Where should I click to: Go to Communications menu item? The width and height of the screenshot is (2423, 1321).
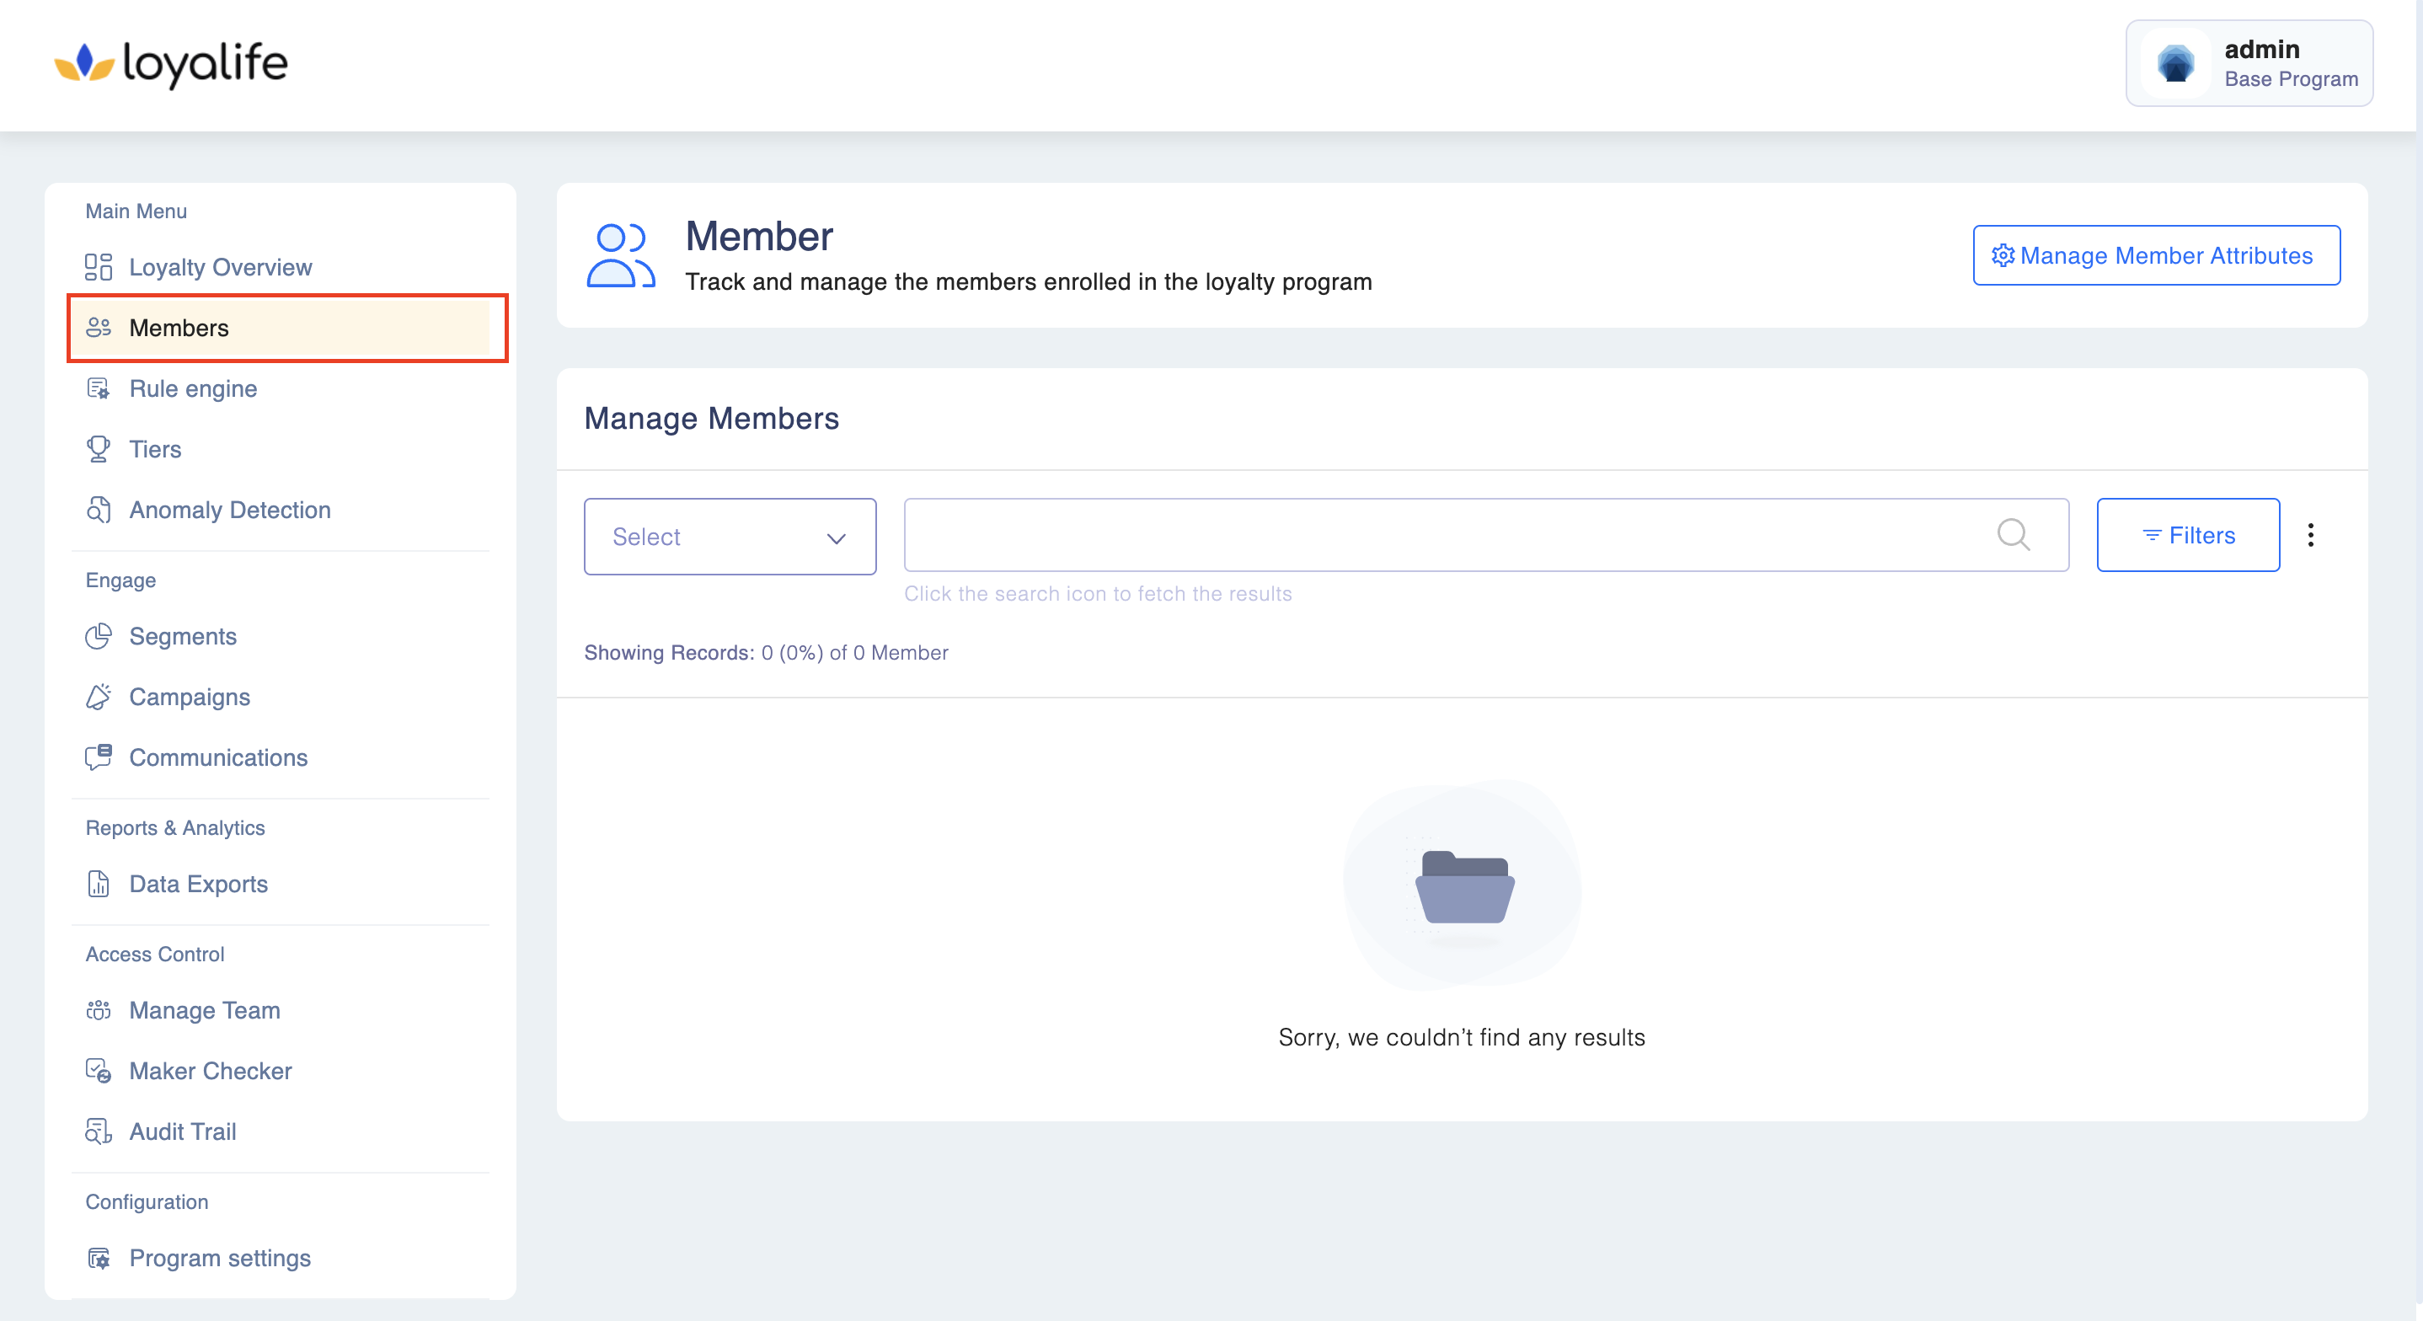click(217, 757)
